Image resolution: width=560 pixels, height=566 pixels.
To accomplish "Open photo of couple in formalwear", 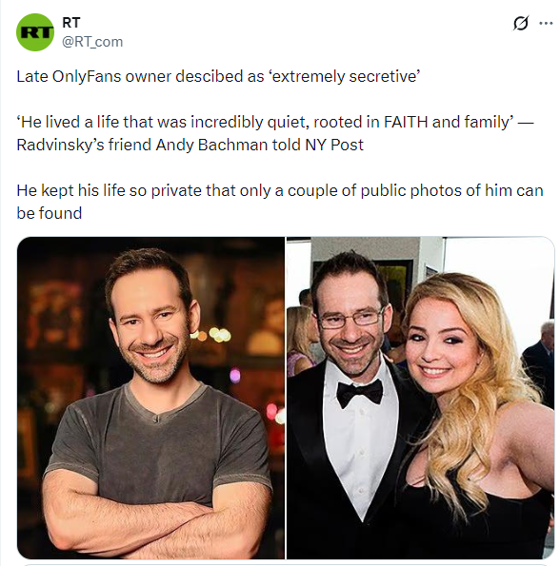I will (x=421, y=398).
